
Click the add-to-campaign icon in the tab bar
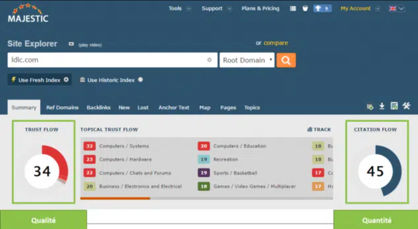click(x=370, y=106)
